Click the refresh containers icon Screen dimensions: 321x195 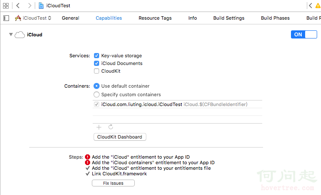[110, 127]
